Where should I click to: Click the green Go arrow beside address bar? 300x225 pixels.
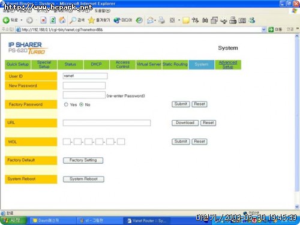click(271, 29)
